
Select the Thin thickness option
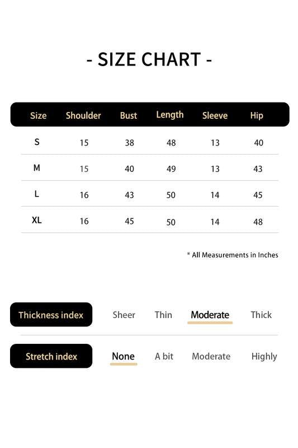(163, 315)
